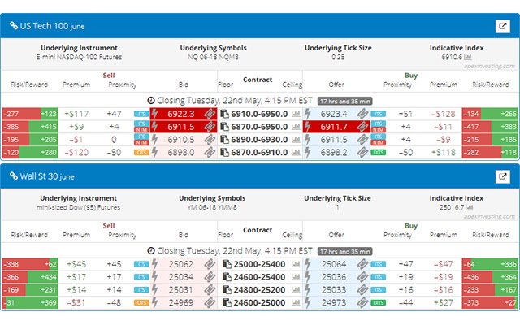
Task: Click sell premium value +$117
Action: 76,114
